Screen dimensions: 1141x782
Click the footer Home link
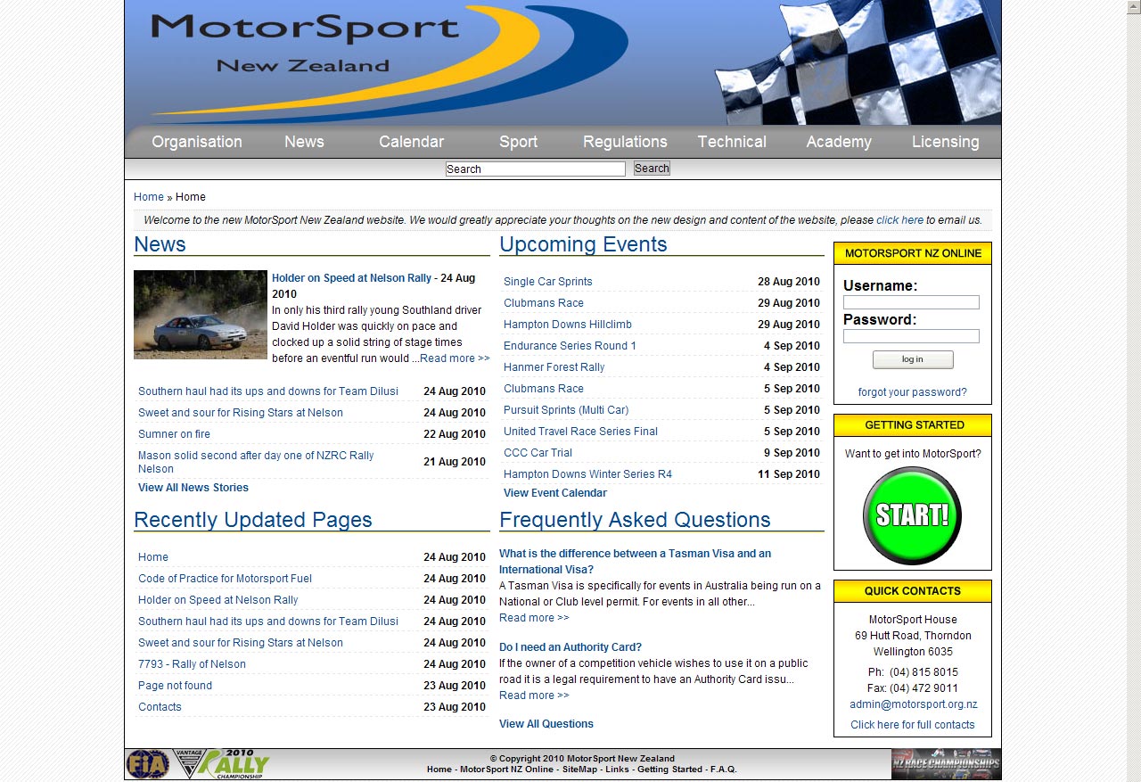click(439, 770)
